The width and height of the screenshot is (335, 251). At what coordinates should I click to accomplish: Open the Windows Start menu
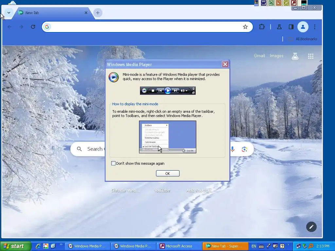click(15, 246)
